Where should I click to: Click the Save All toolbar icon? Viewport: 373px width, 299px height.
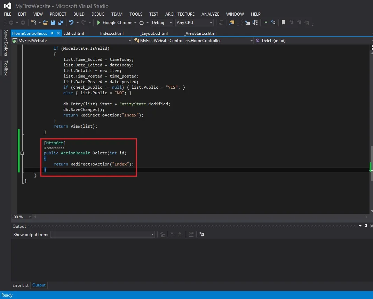pos(61,23)
